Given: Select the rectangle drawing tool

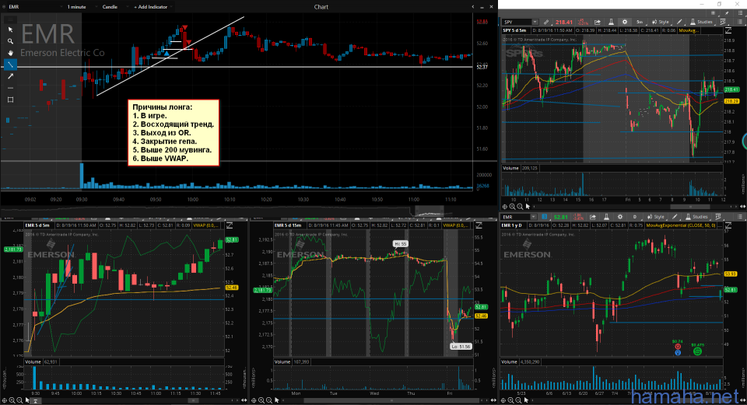Looking at the screenshot, I should tap(10, 100).
